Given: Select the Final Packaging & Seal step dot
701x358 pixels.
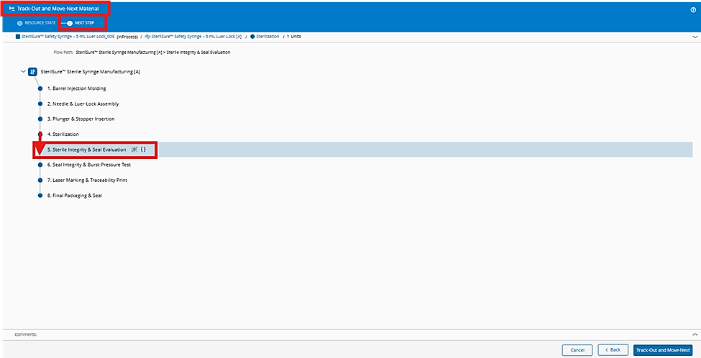Looking at the screenshot, I should coord(40,196).
